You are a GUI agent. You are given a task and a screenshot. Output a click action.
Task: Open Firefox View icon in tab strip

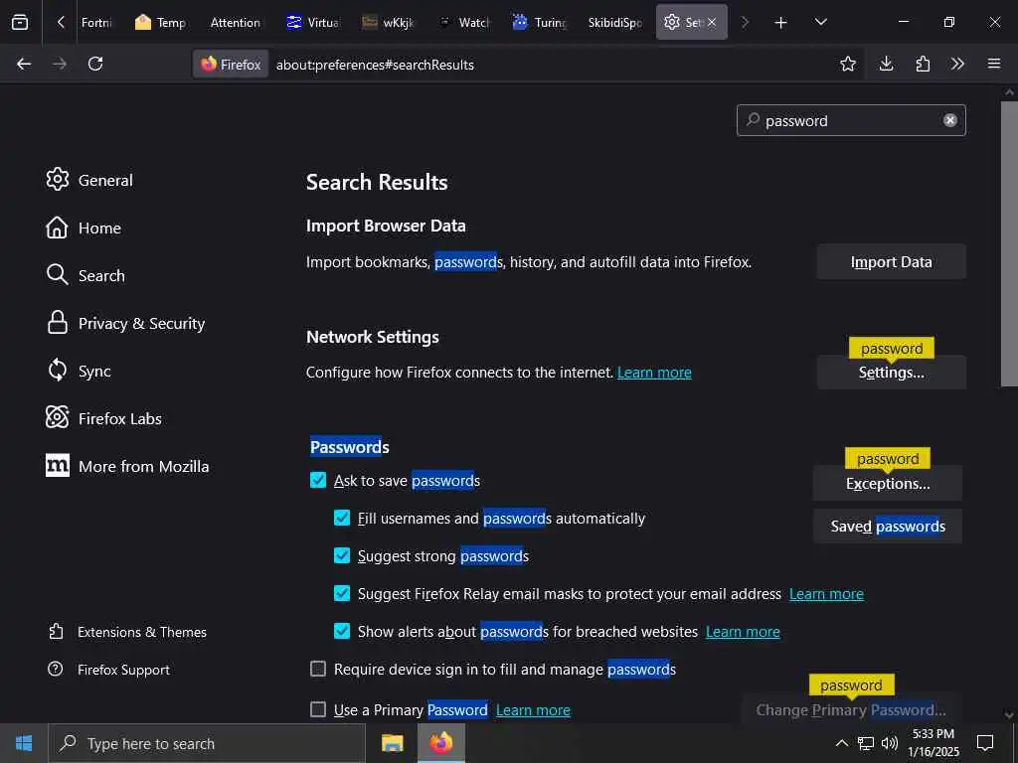coord(20,23)
